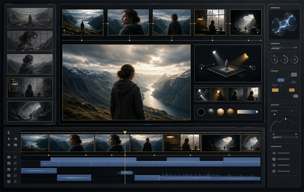Select the lamp and window clip in timeline track
Image resolution: width=304 pixels, height=192 pixels.
[x=182, y=143]
